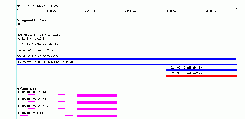Click the chr2:241181143..241186650 region label

pyautogui.click(x=37, y=6)
